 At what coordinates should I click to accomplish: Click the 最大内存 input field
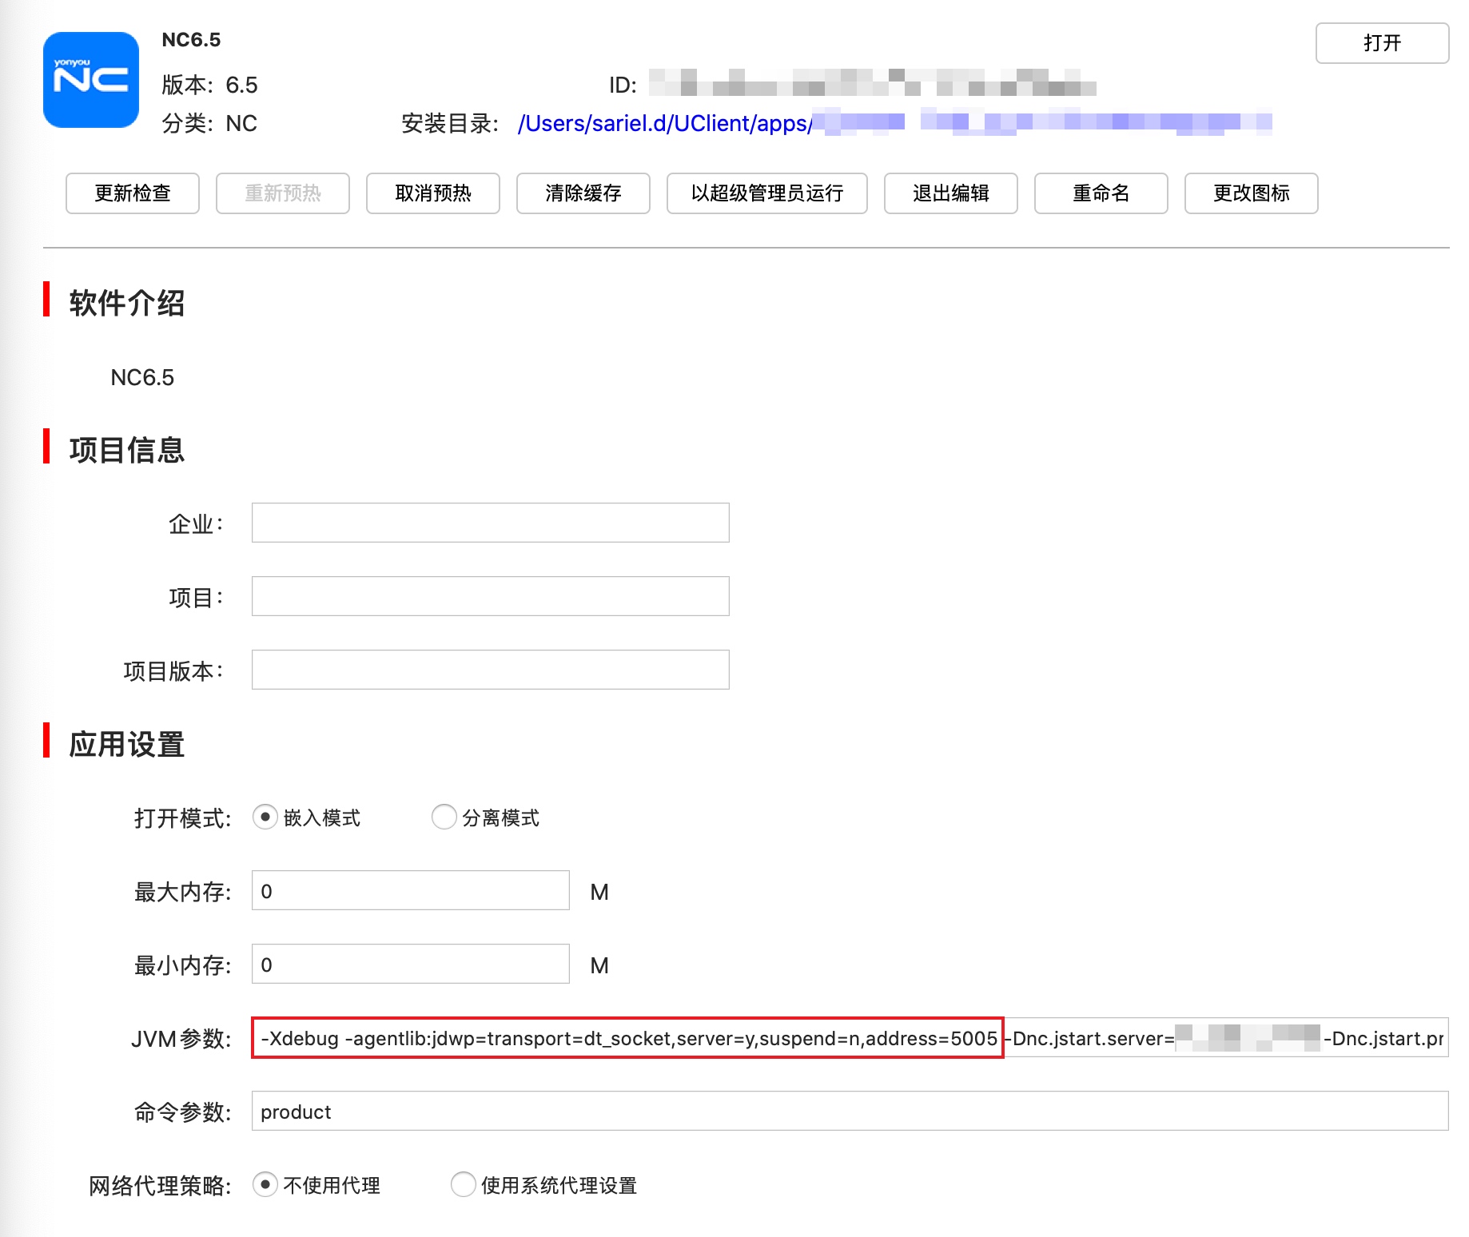411,890
